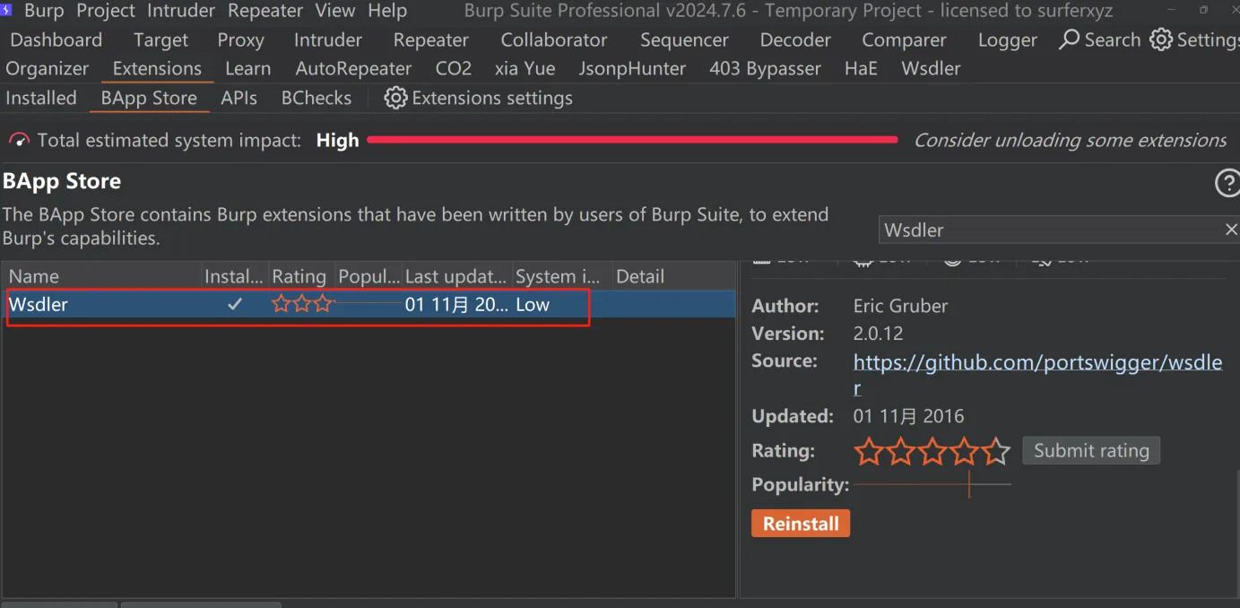The image size is (1240, 608).
Task: Sort by the Detail column header
Action: [x=673, y=276]
